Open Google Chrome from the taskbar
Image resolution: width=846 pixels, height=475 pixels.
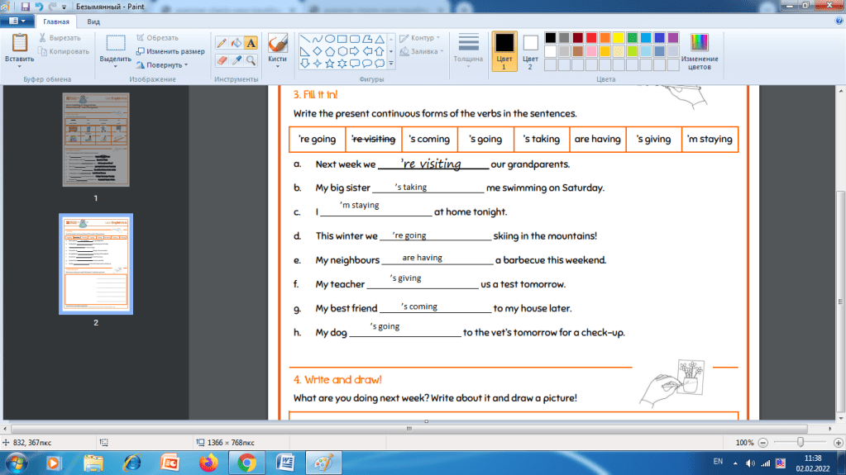tap(246, 462)
